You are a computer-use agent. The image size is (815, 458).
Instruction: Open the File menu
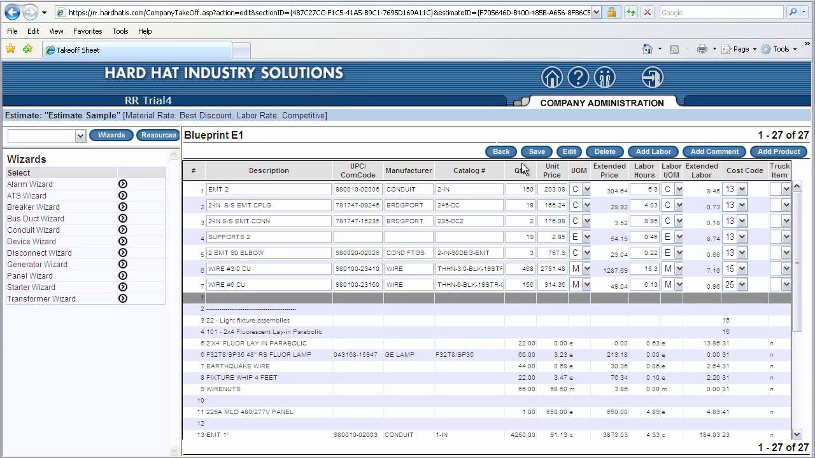(13, 31)
